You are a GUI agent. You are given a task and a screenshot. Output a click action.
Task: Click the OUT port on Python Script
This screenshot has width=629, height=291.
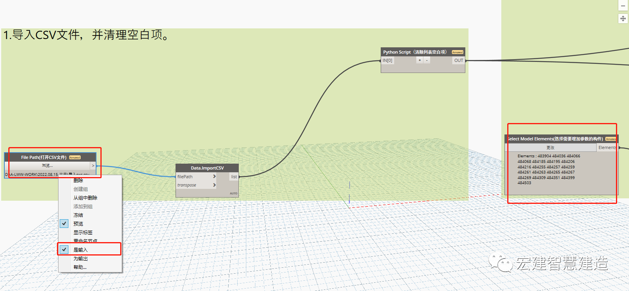click(x=459, y=60)
